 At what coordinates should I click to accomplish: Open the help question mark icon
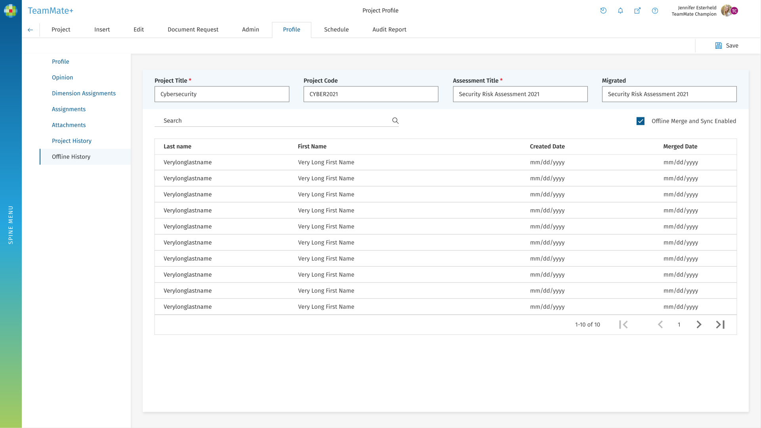click(655, 11)
